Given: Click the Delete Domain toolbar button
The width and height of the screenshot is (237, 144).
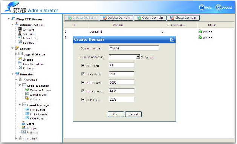Looking at the screenshot, I should click(116, 18).
